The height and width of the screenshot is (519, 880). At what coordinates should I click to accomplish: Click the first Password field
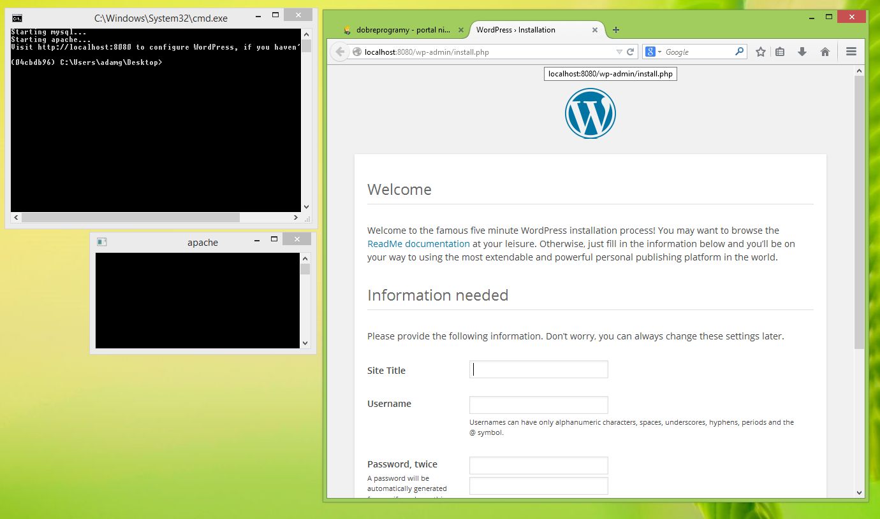539,466
